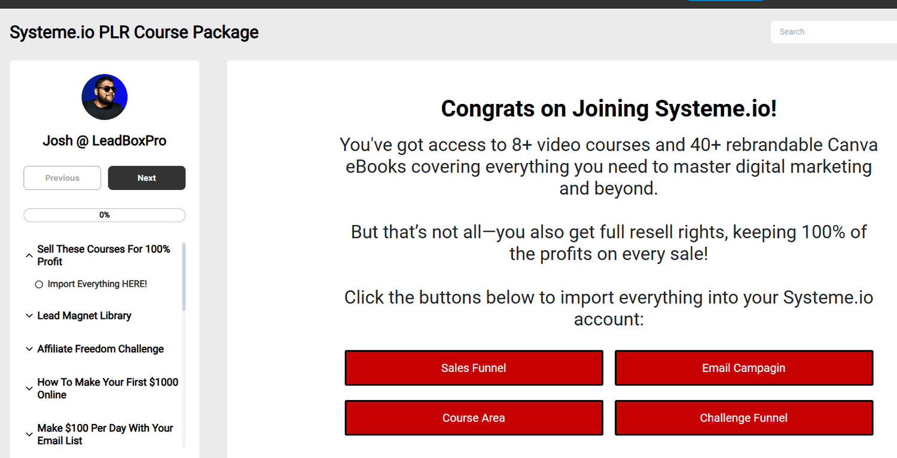Click the Challenge Funnel import button
This screenshot has width=897, height=458.
tap(743, 418)
